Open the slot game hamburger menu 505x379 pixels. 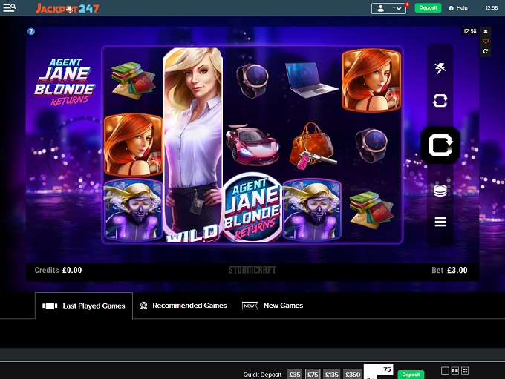(x=440, y=222)
